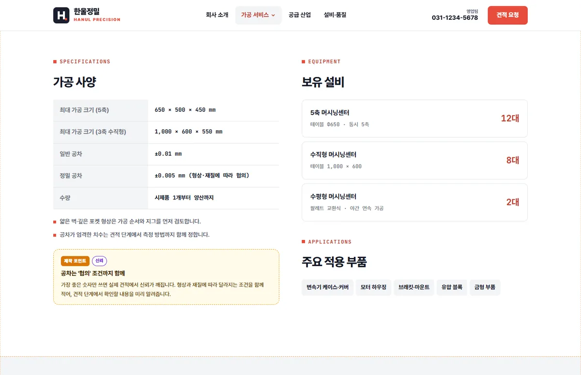Click the SPECIFICATIONS section label
The width and height of the screenshot is (581, 375).
(x=85, y=62)
